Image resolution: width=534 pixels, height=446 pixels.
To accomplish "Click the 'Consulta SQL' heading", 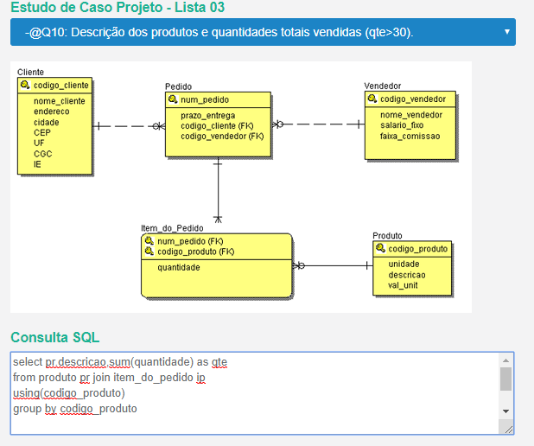I will pyautogui.click(x=54, y=337).
